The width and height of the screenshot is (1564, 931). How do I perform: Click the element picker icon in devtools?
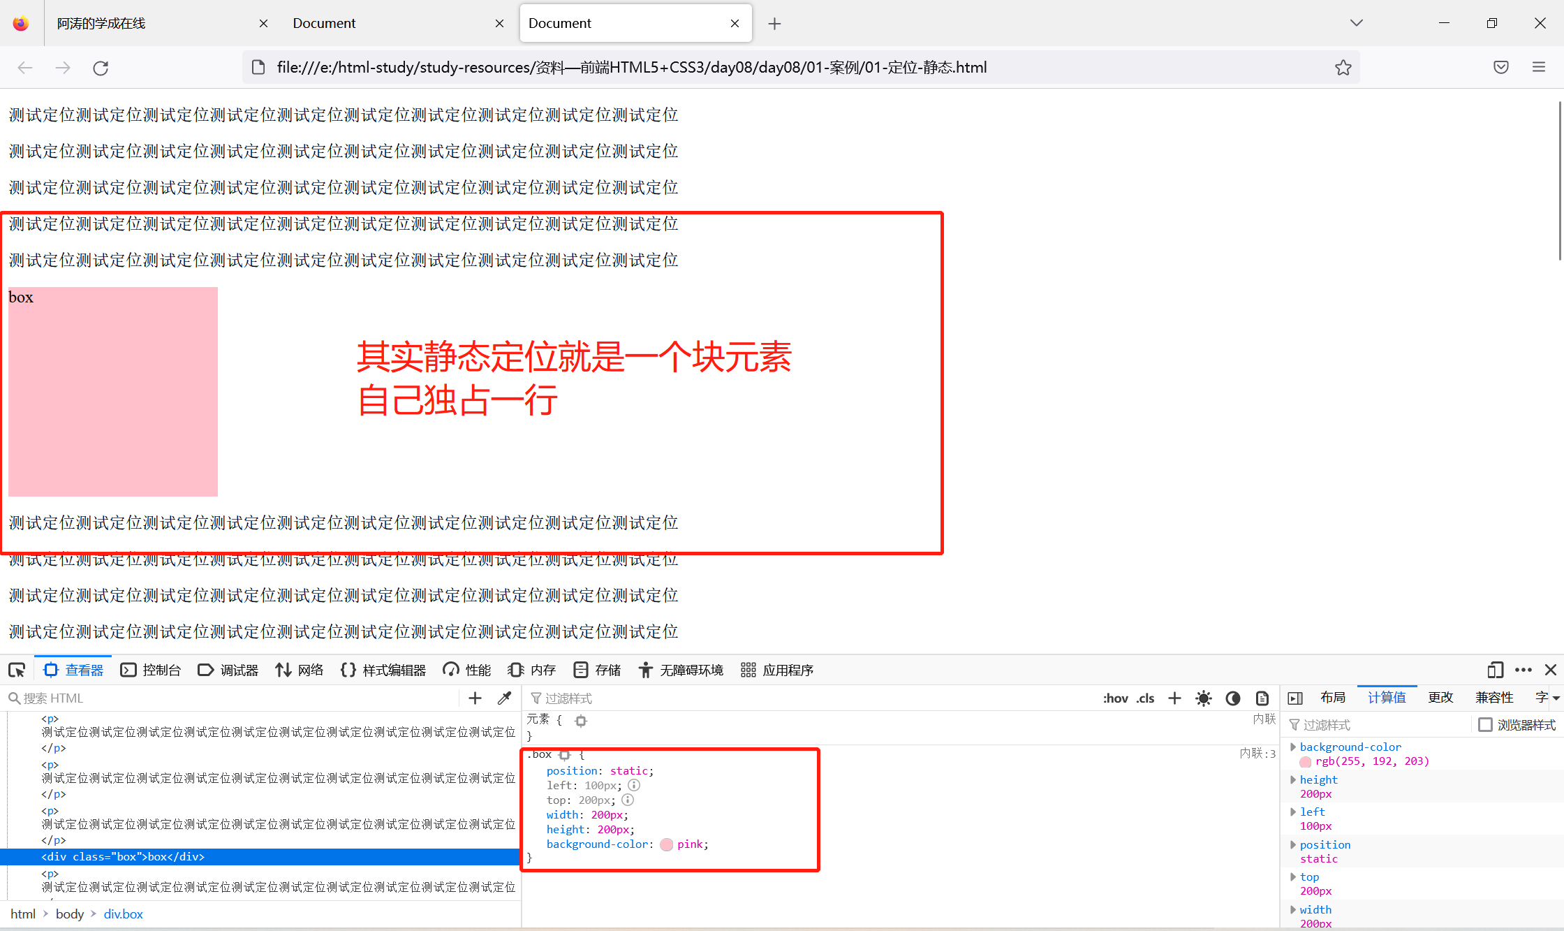(x=17, y=670)
